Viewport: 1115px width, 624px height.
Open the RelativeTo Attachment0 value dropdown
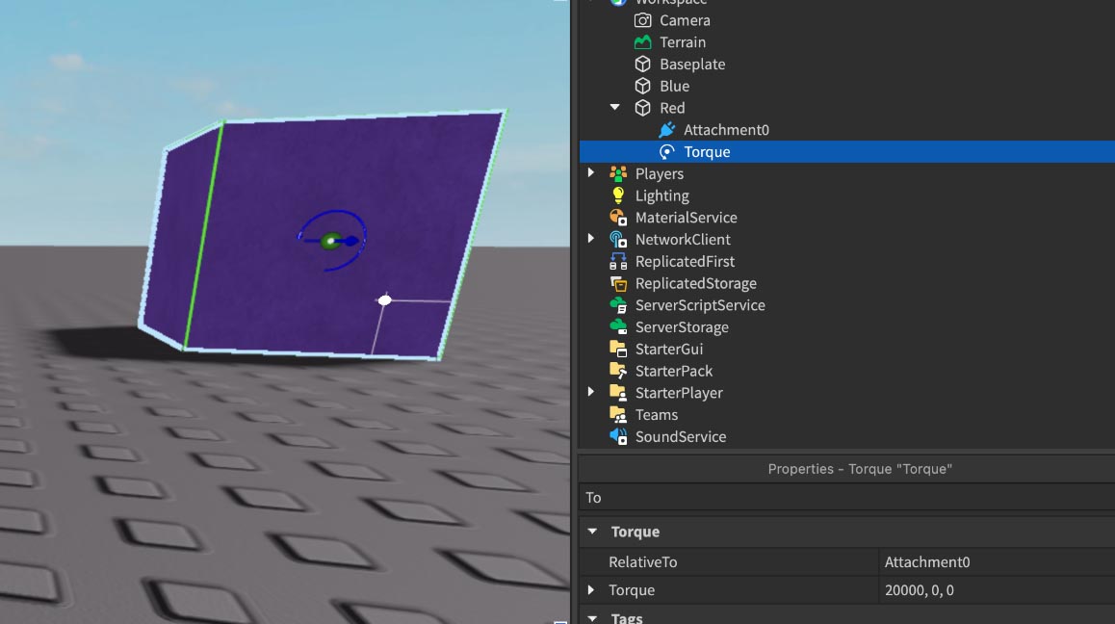997,562
